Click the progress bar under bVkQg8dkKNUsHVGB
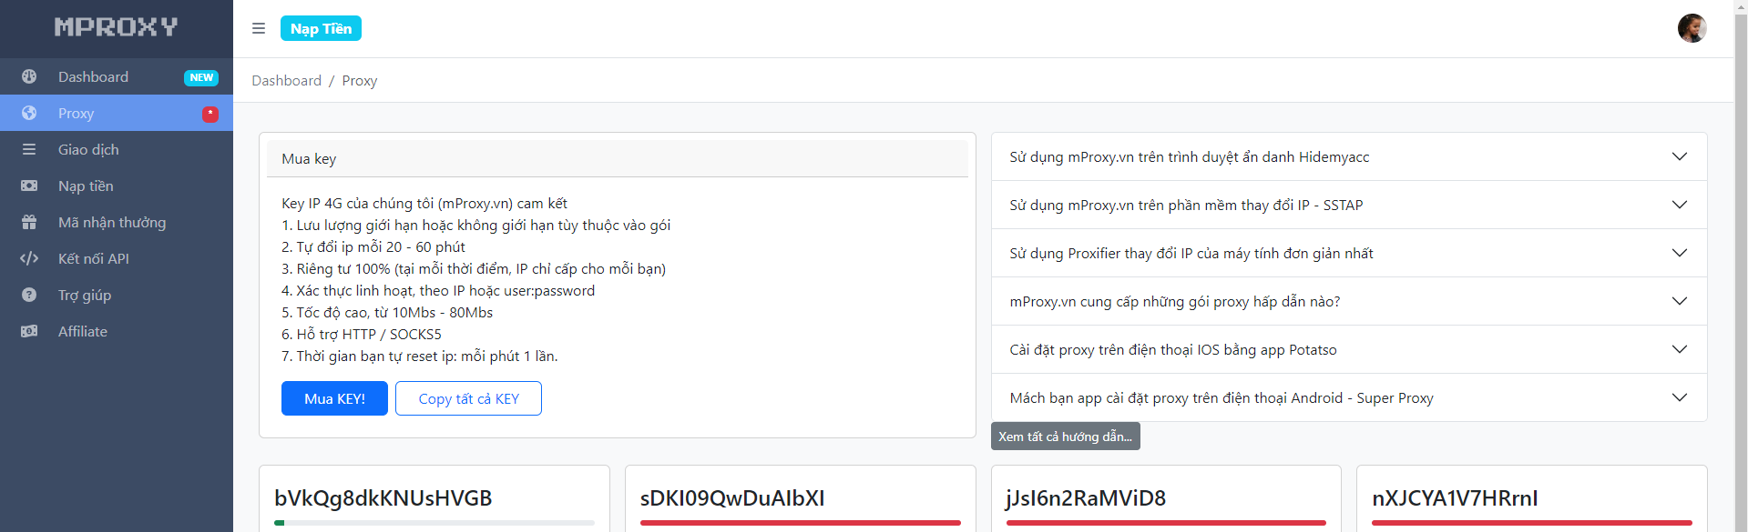The image size is (1748, 532). click(434, 523)
